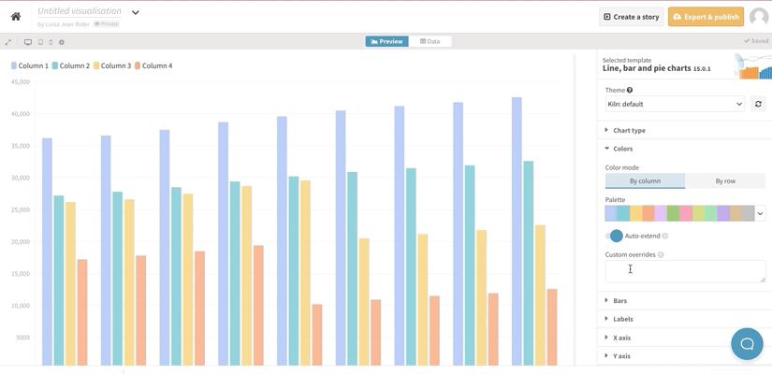Switch to the Preview tab

click(x=386, y=41)
